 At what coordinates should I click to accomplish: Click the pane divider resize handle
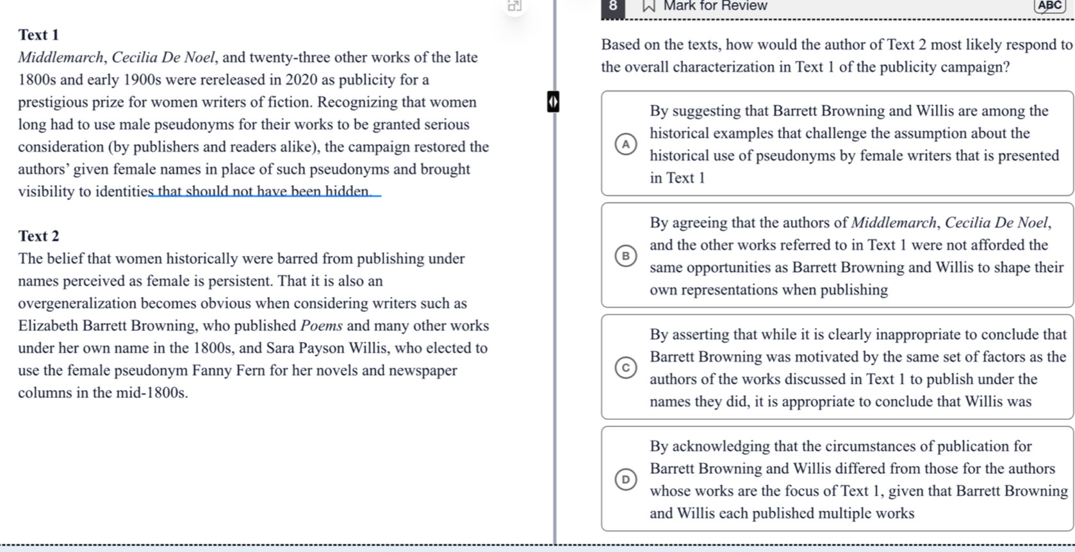(x=553, y=102)
